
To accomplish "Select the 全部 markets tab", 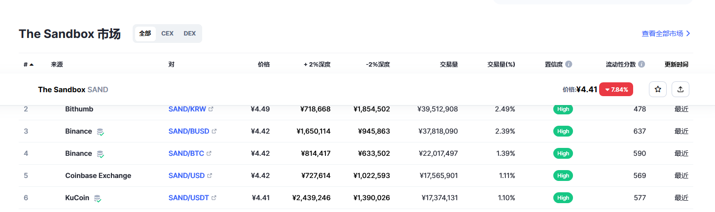I will (x=145, y=34).
